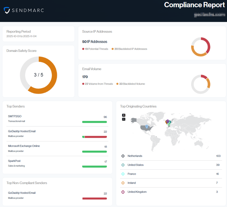The height and width of the screenshot is (207, 227).
Task: Click the SMTP2GO green compliance bar
Action: [x=95, y=122]
